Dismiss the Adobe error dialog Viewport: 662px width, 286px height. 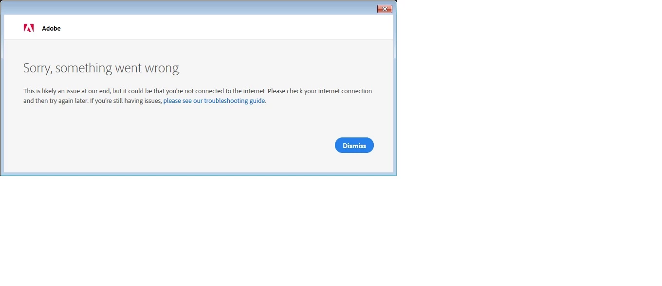coord(354,146)
